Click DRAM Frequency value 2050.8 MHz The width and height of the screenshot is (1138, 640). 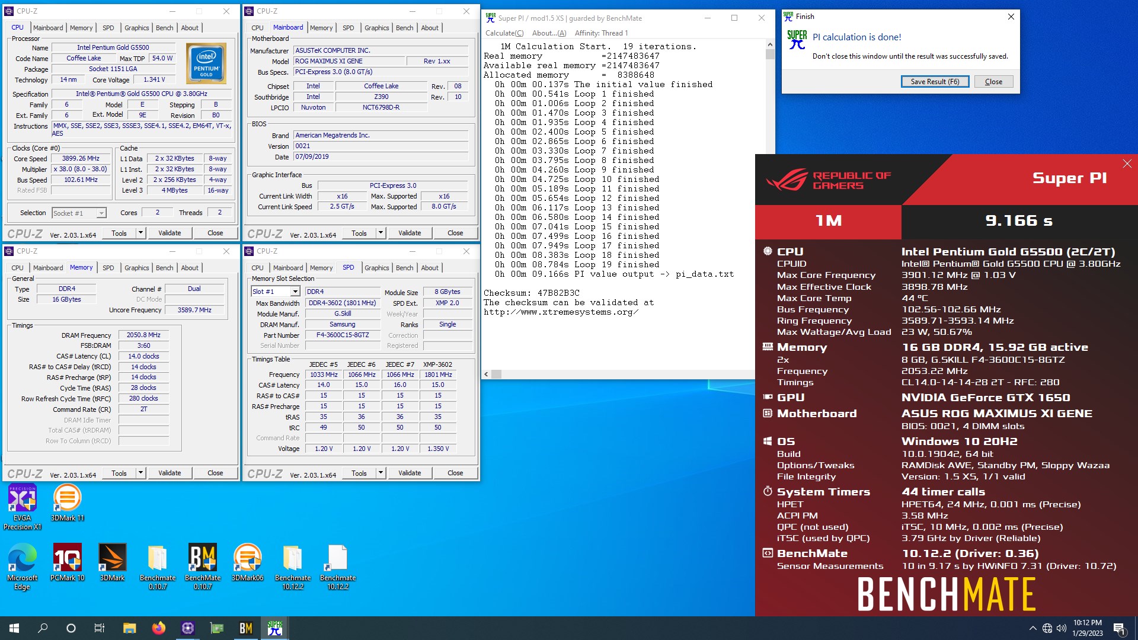click(x=143, y=335)
